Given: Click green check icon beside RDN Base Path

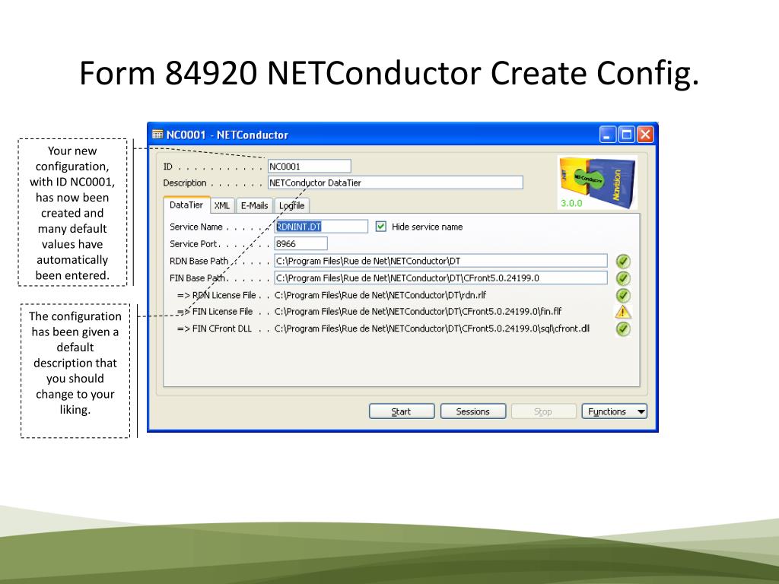Looking at the screenshot, I should click(x=623, y=262).
